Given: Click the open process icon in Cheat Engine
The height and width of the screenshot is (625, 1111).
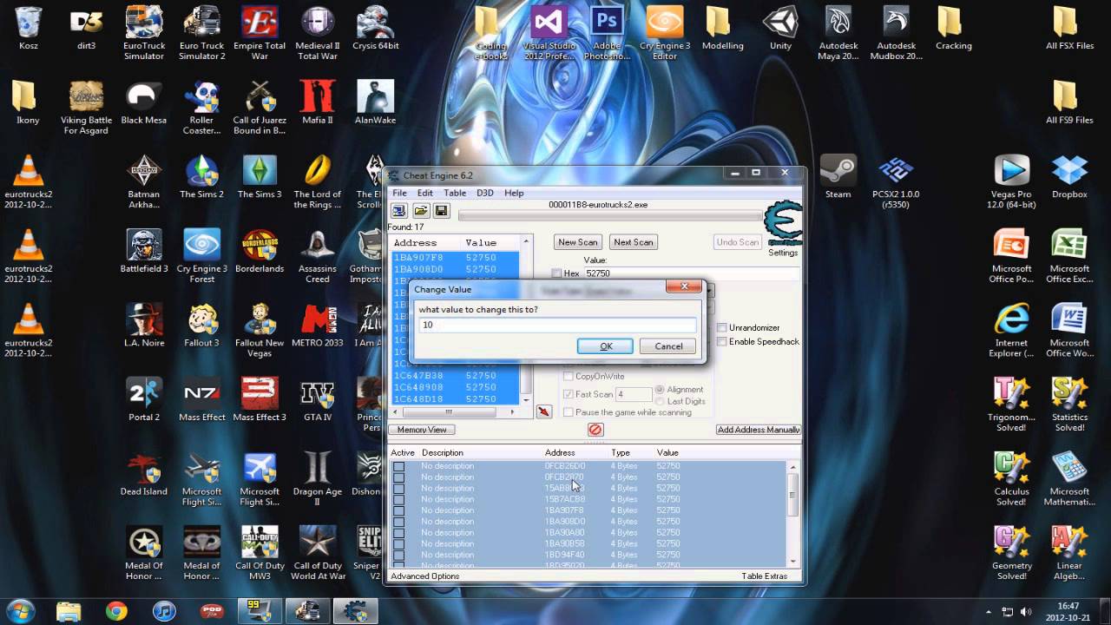Looking at the screenshot, I should (398, 211).
